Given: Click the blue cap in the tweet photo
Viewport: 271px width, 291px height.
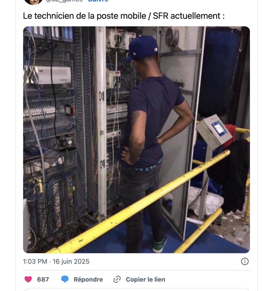Looking at the screenshot, I should [x=142, y=47].
